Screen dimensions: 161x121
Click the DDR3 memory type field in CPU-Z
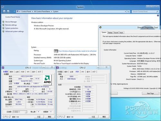[x=71, y=76]
